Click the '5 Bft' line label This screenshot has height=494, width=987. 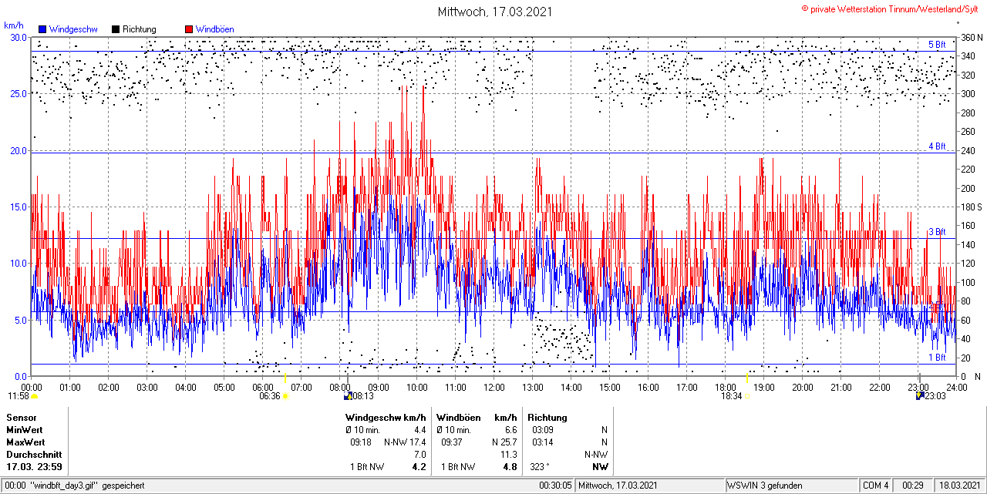coord(937,45)
